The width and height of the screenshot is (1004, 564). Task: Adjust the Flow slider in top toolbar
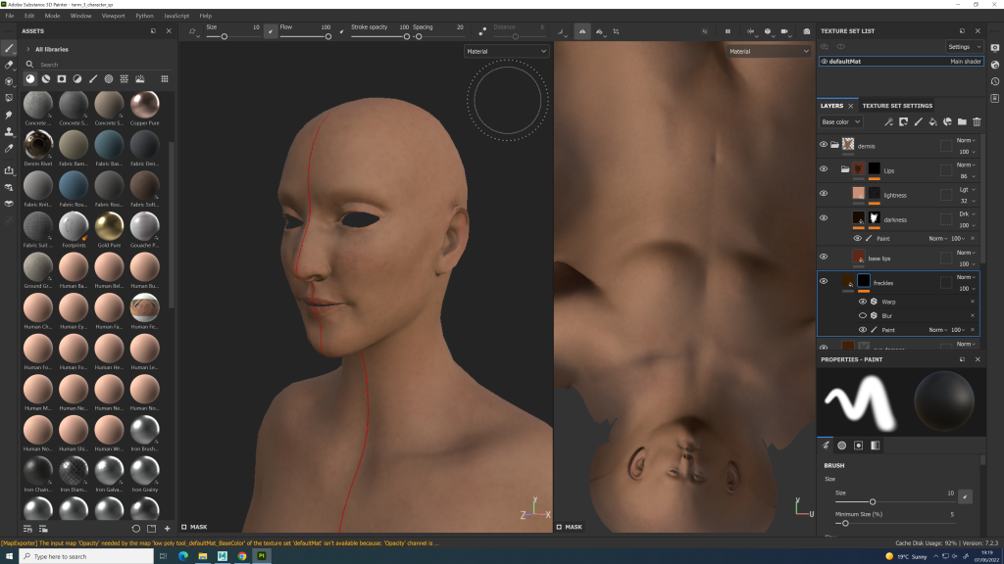[x=305, y=36]
